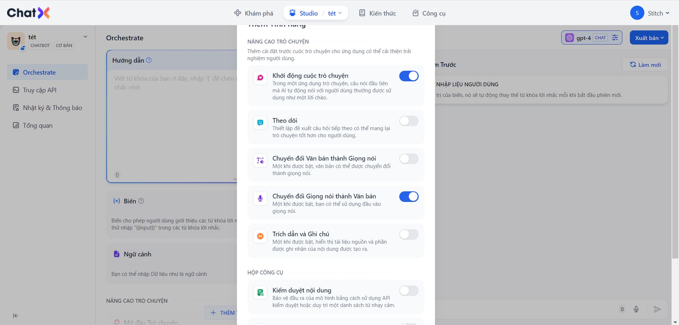Disable Chuyển đổi Giọng nói thành Văn bản
The image size is (679, 325).
(409, 197)
